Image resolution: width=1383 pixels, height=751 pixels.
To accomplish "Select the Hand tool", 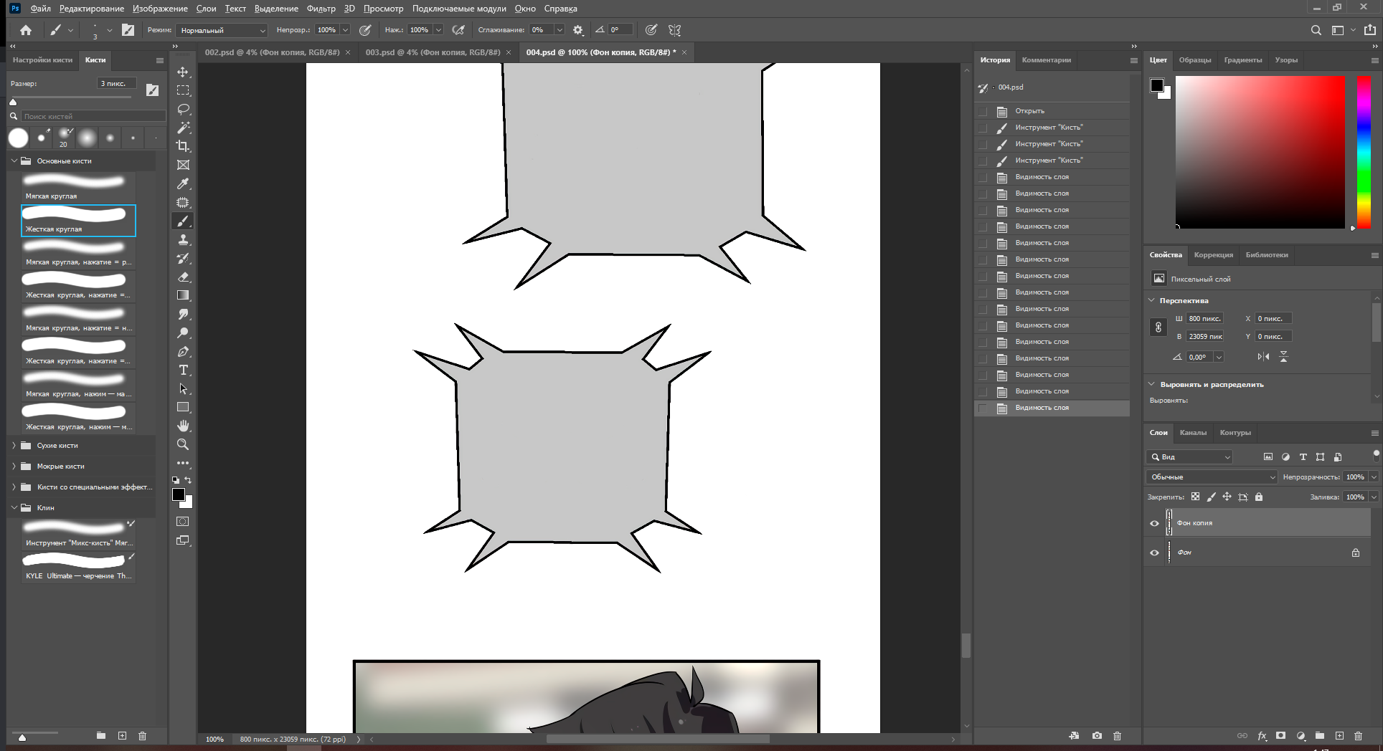I will coord(183,426).
